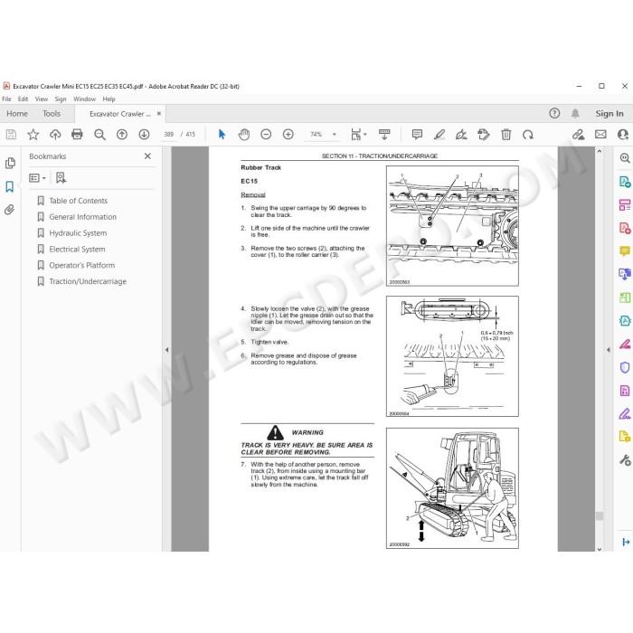Viewport: 633px width, 633px height.
Task: Click the stamp tool icon
Action: click(484, 135)
